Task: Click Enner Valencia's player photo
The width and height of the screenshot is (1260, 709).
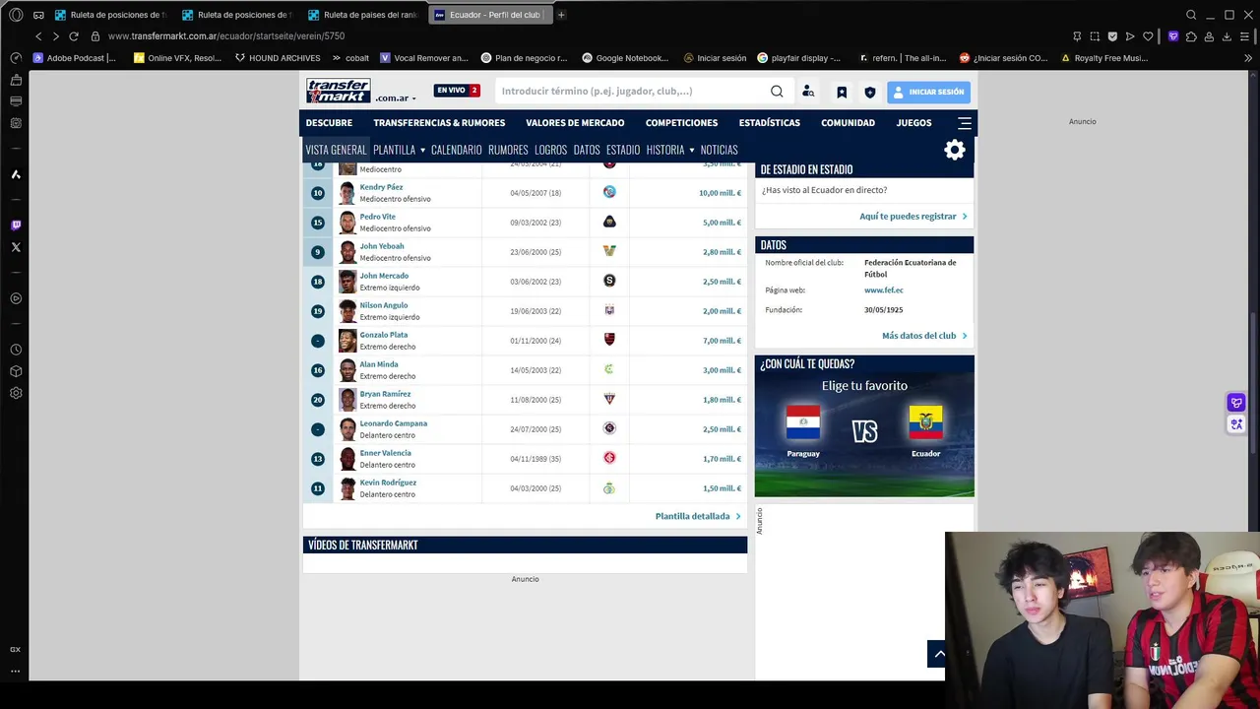Action: click(x=347, y=458)
